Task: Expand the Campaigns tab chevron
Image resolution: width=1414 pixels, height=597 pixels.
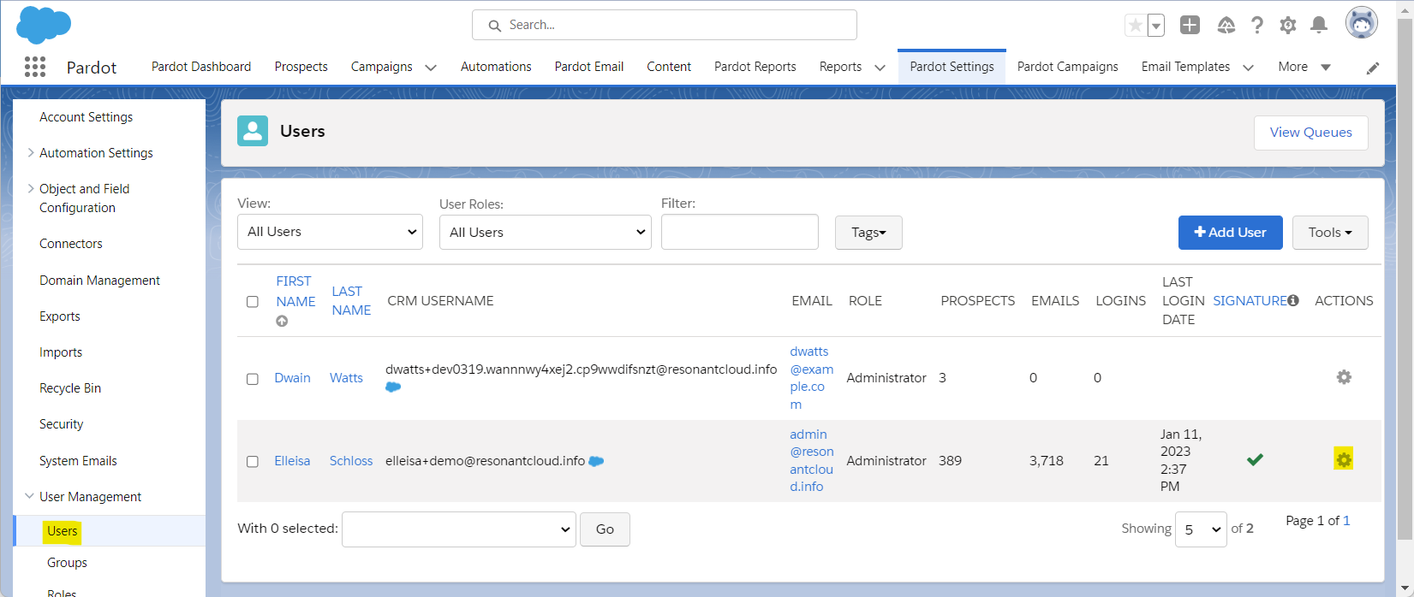Action: point(431,68)
